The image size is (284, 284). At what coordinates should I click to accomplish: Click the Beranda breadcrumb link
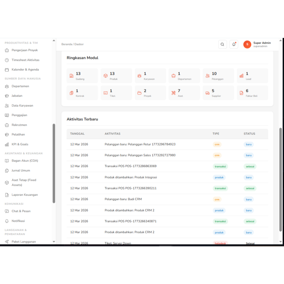click(x=67, y=44)
